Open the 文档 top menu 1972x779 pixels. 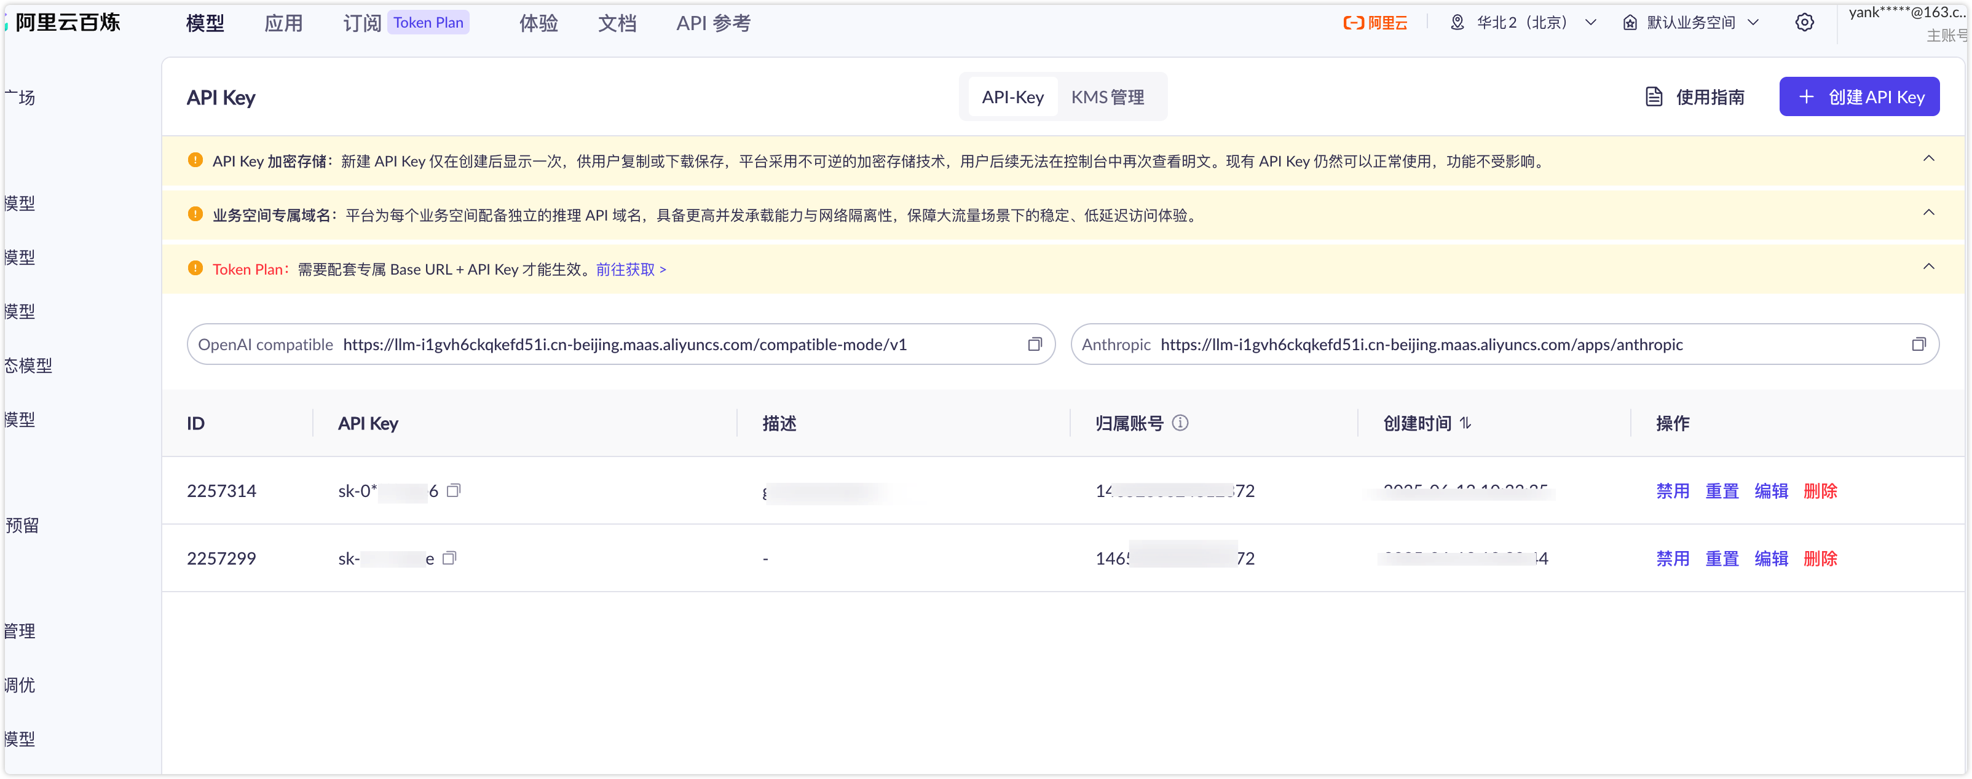coord(617,23)
